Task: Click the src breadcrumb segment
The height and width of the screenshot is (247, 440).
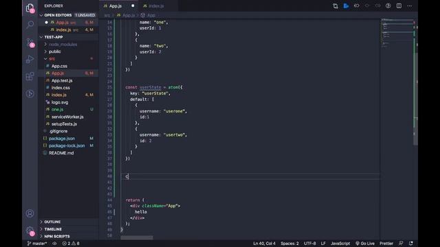Action: click(107, 15)
